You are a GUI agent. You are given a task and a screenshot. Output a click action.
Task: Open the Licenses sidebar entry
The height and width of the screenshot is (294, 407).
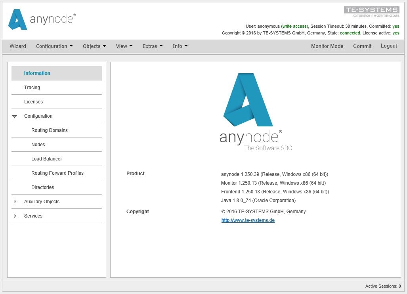(x=33, y=102)
